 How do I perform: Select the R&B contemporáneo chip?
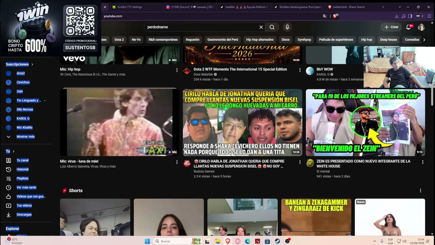tap(163, 39)
